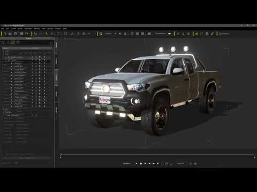Open the Create menu
This screenshot has width=257, height=192.
[x=13, y=29]
